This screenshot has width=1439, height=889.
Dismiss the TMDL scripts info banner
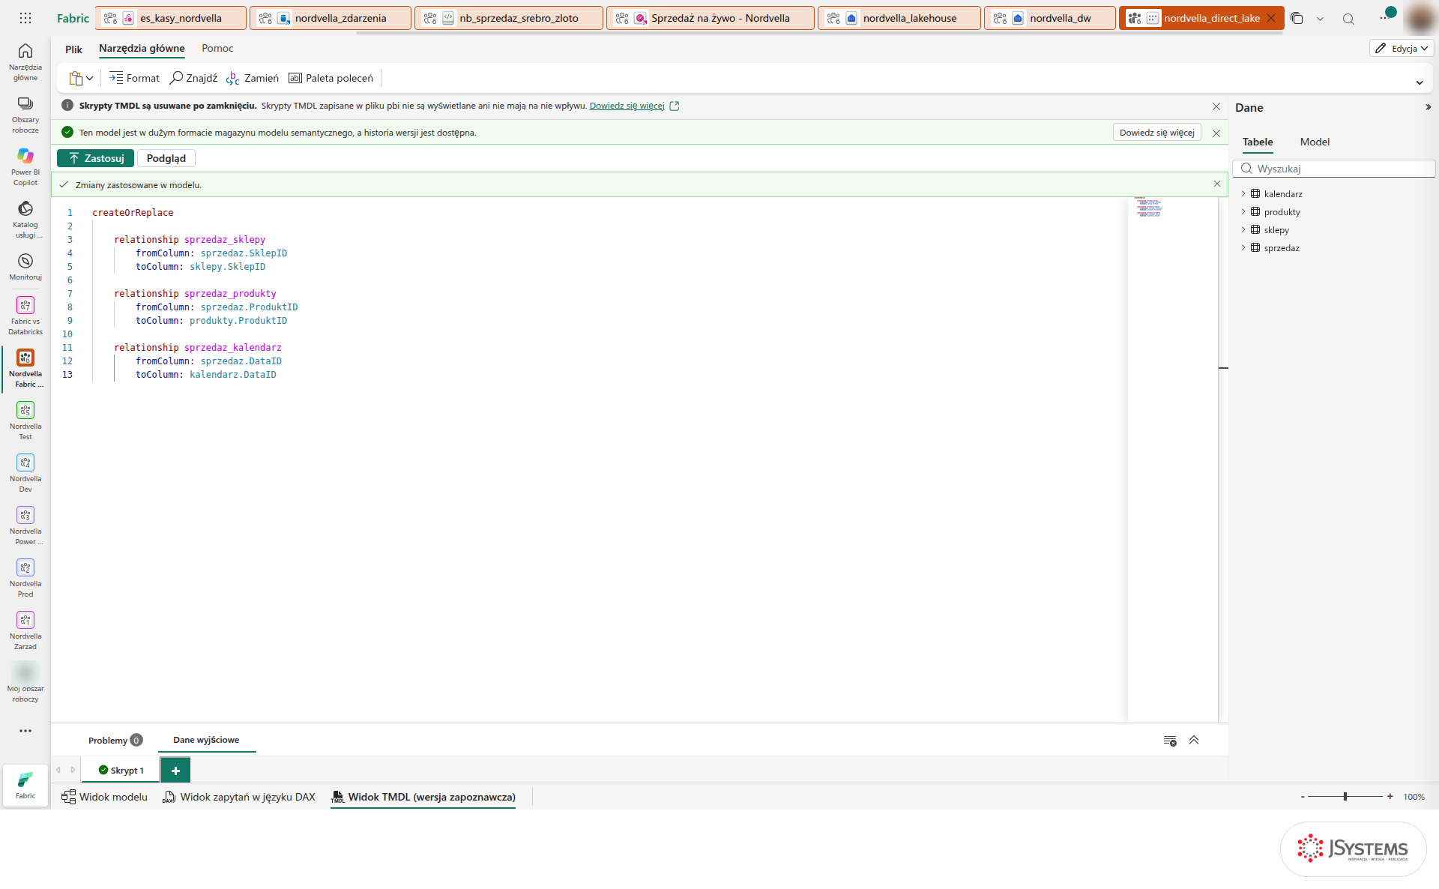tap(1216, 106)
